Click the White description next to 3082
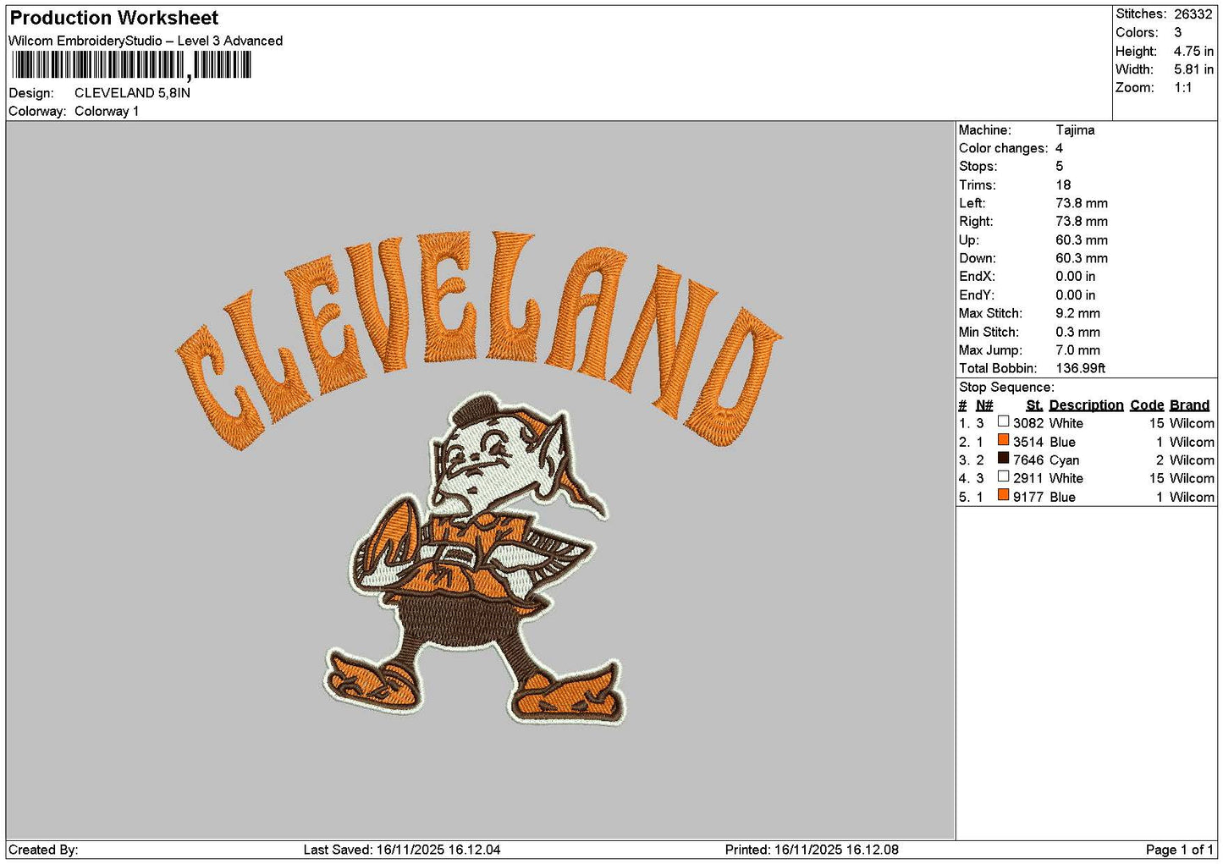 point(1066,424)
